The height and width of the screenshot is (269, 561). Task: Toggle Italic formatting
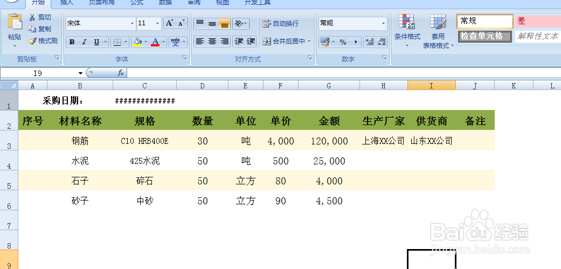(x=84, y=42)
